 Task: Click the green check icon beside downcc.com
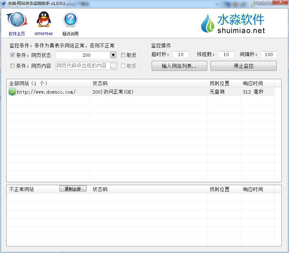(12, 92)
